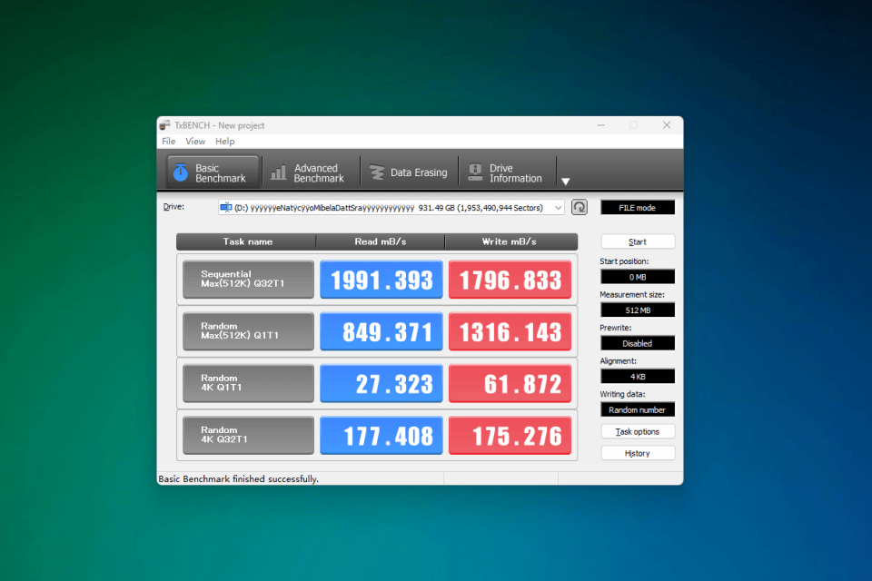Open the History button
The image size is (872, 581).
point(638,453)
